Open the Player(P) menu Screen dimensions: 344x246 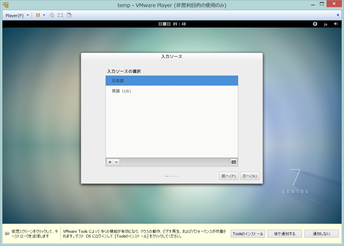point(14,15)
